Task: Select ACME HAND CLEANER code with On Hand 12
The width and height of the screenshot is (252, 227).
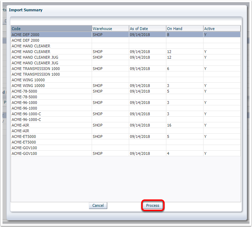Action: pos(51,52)
